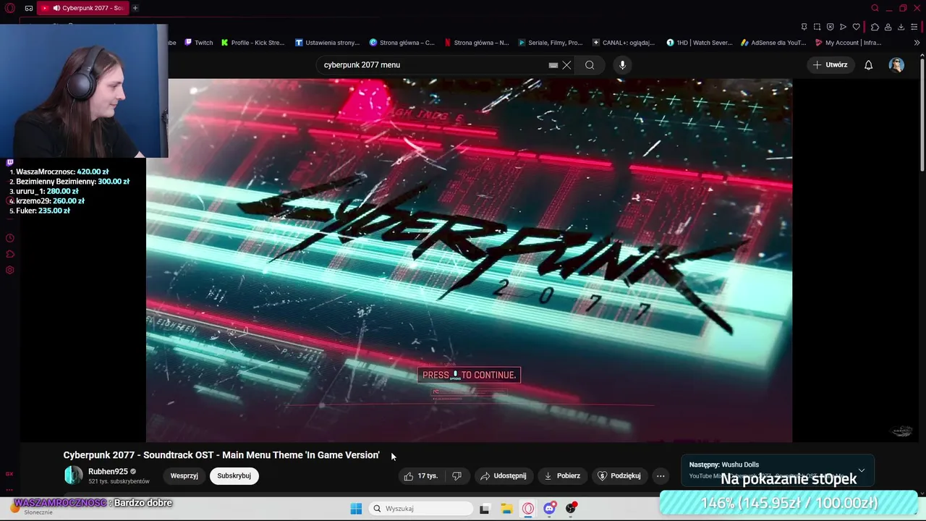Open the browser extensions cube icon

pyautogui.click(x=875, y=27)
